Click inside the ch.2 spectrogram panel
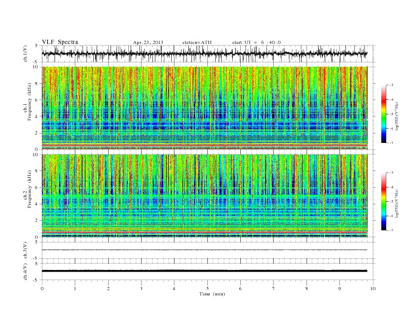This screenshot has width=420, height=324. click(204, 196)
